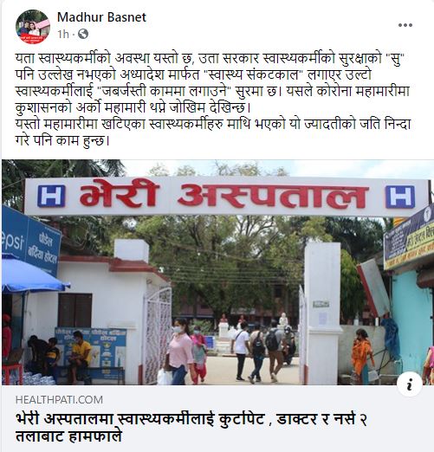Click the woman in pink shirt
The width and height of the screenshot is (434, 452).
[179, 352]
